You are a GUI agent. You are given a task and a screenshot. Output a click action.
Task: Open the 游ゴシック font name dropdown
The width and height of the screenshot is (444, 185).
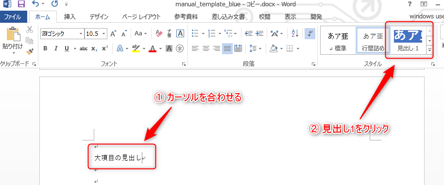[81, 33]
